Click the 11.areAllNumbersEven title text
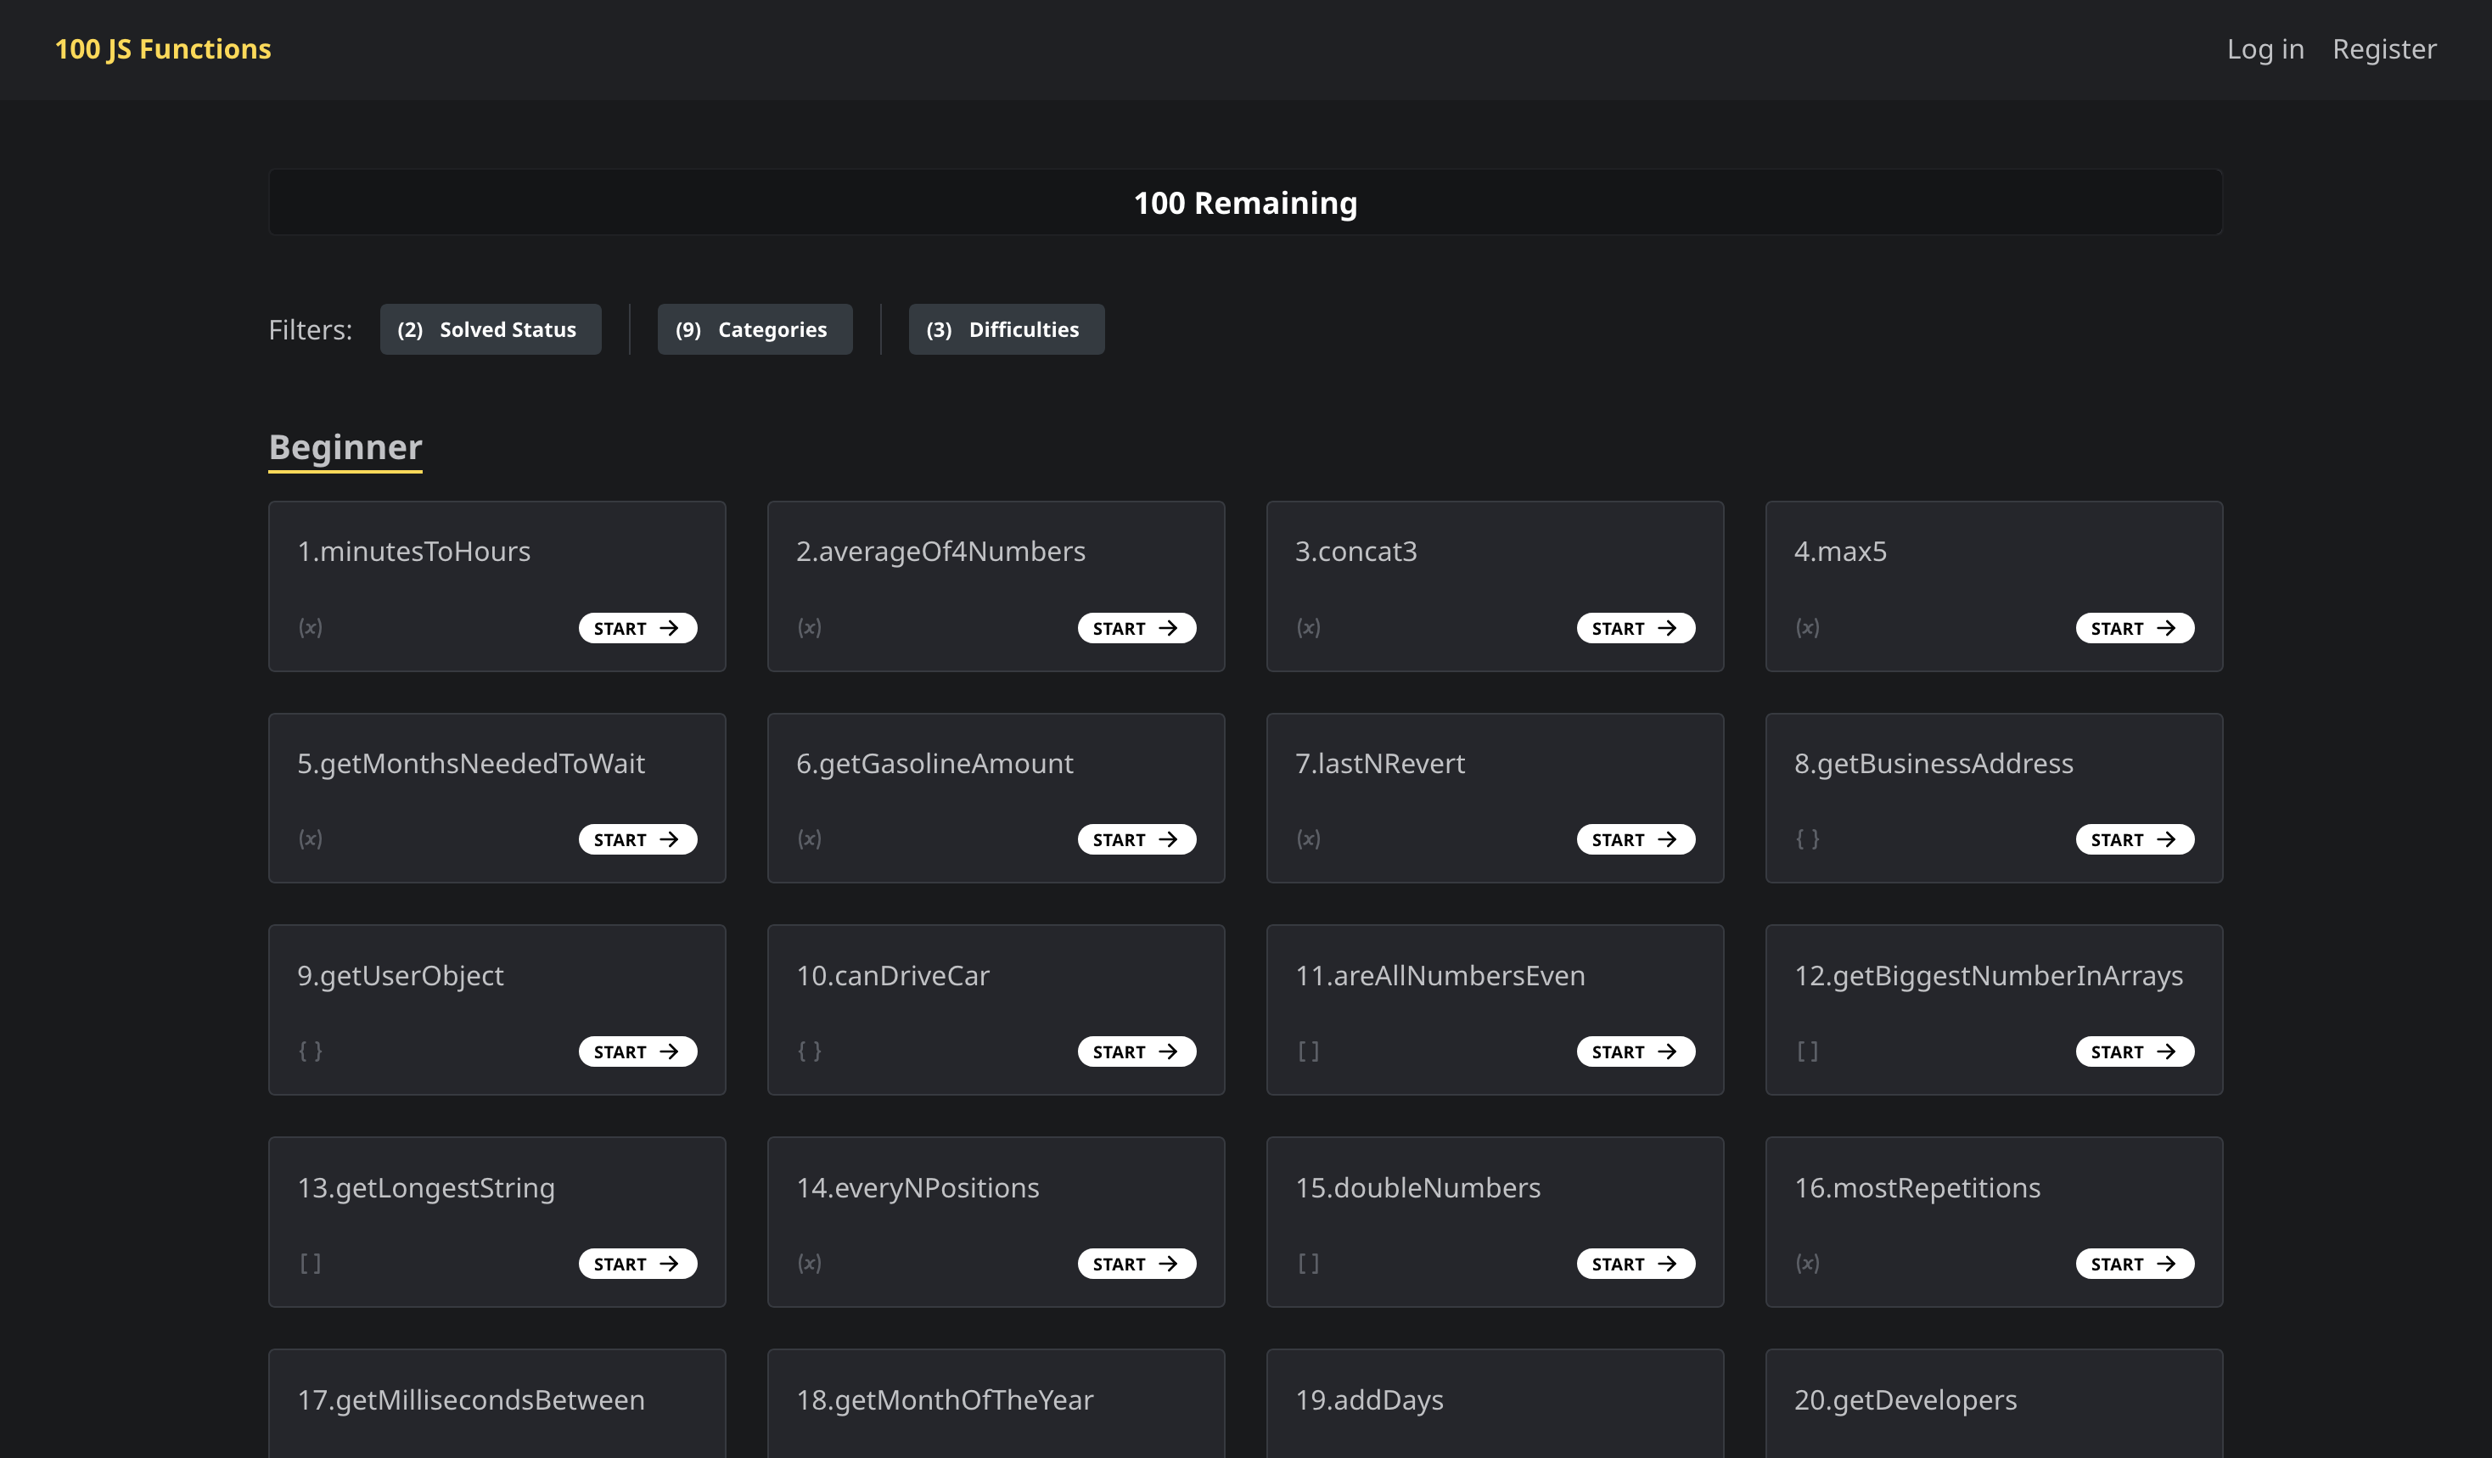This screenshot has width=2492, height=1458. pyautogui.click(x=1440, y=976)
